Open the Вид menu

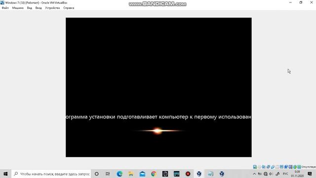pos(30,8)
